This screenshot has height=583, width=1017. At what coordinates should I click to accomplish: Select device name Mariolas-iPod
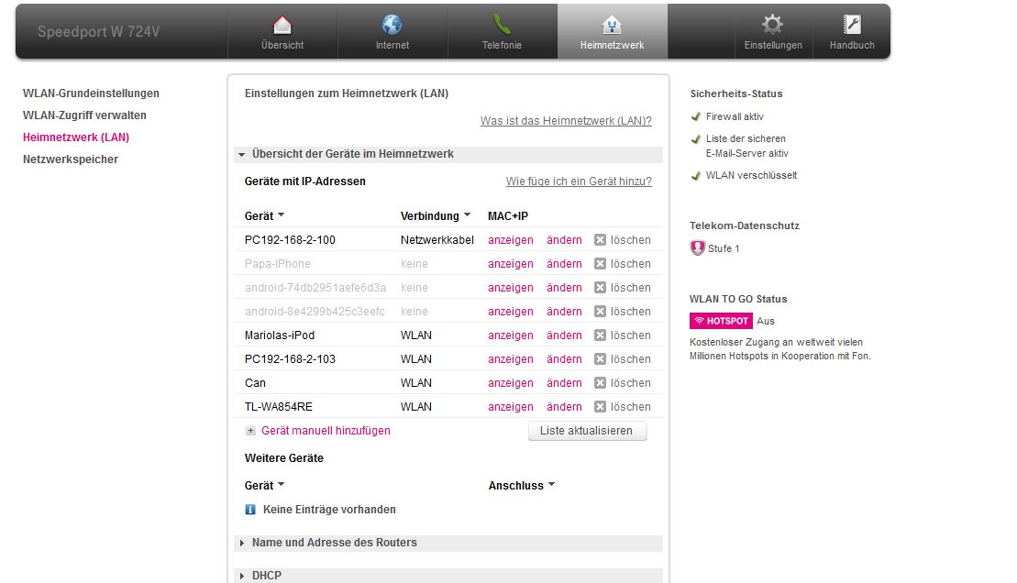click(280, 335)
